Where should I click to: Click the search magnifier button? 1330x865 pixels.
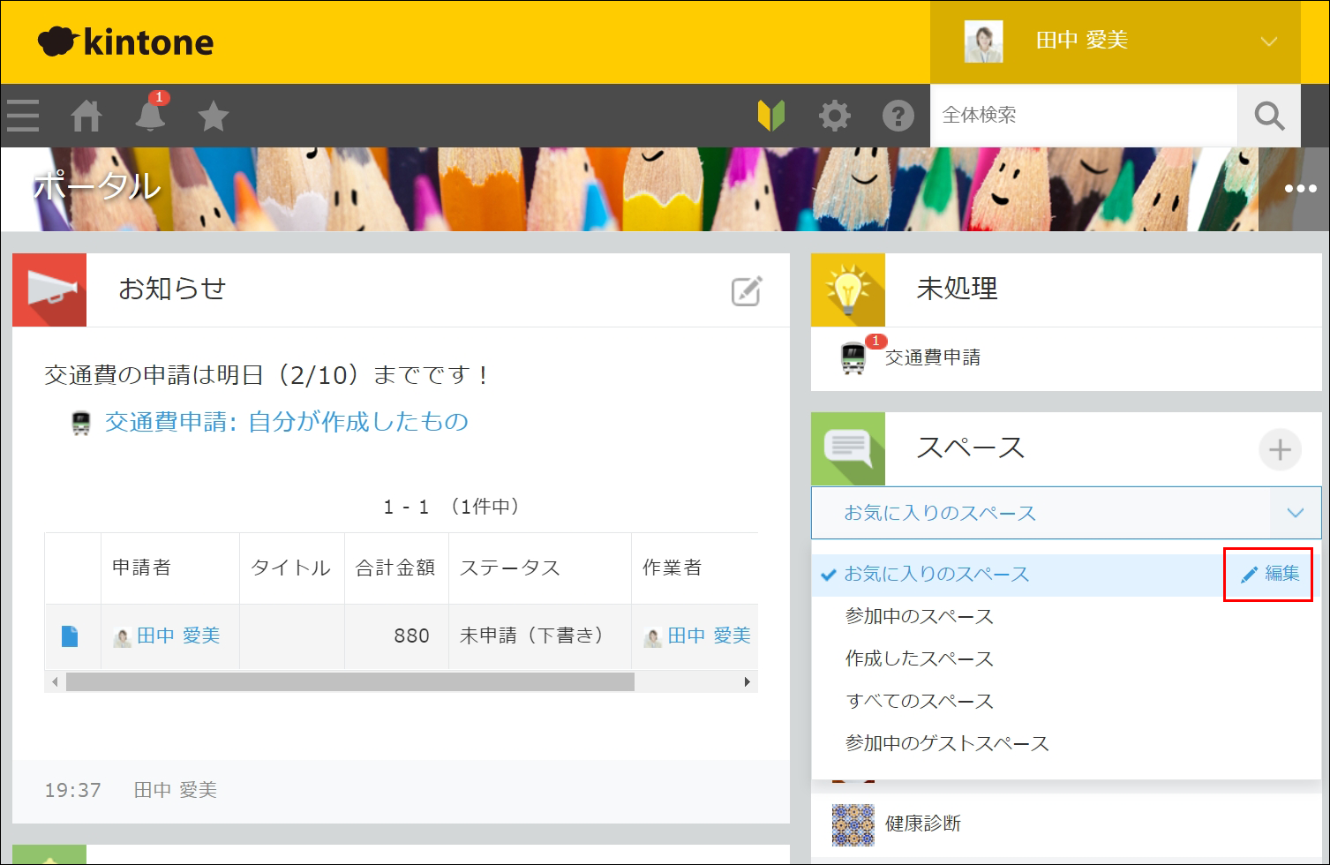pyautogui.click(x=1268, y=116)
